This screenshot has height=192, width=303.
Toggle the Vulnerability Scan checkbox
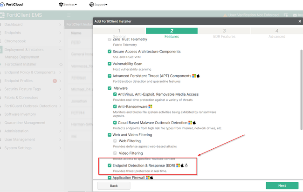(x=110, y=64)
